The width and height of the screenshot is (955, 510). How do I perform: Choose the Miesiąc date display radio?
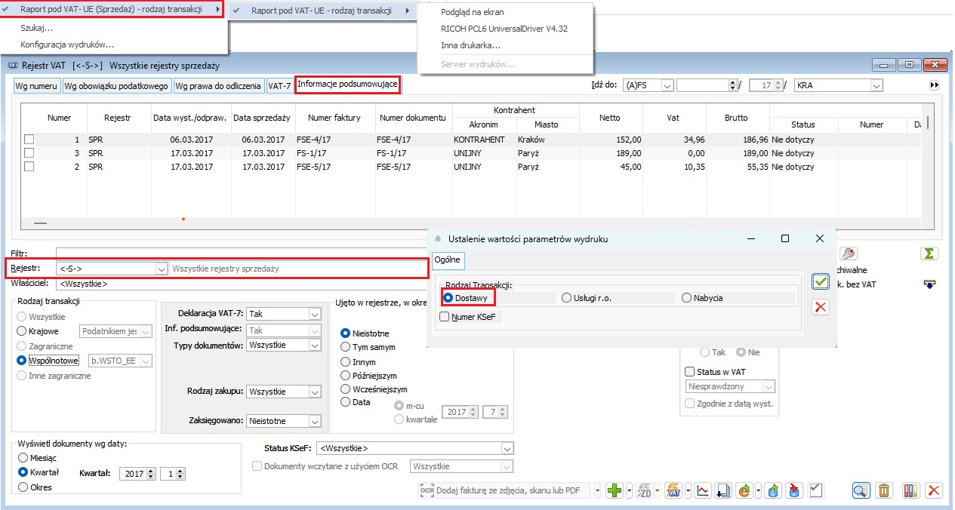point(22,458)
